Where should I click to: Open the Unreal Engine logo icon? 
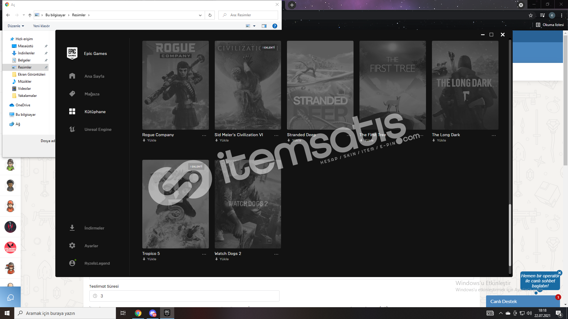[x=72, y=129]
